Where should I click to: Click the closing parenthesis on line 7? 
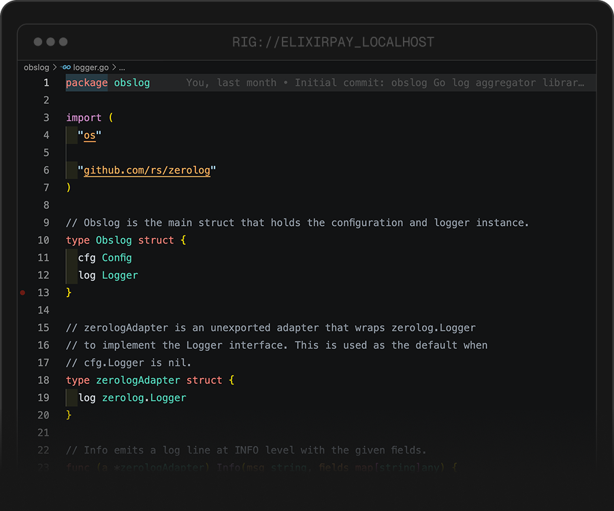pos(69,188)
